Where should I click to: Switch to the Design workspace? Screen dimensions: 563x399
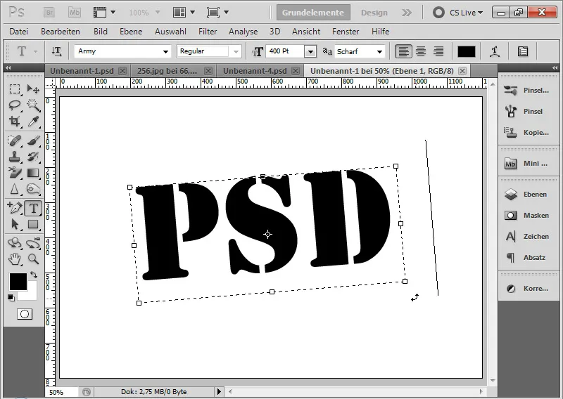point(374,13)
